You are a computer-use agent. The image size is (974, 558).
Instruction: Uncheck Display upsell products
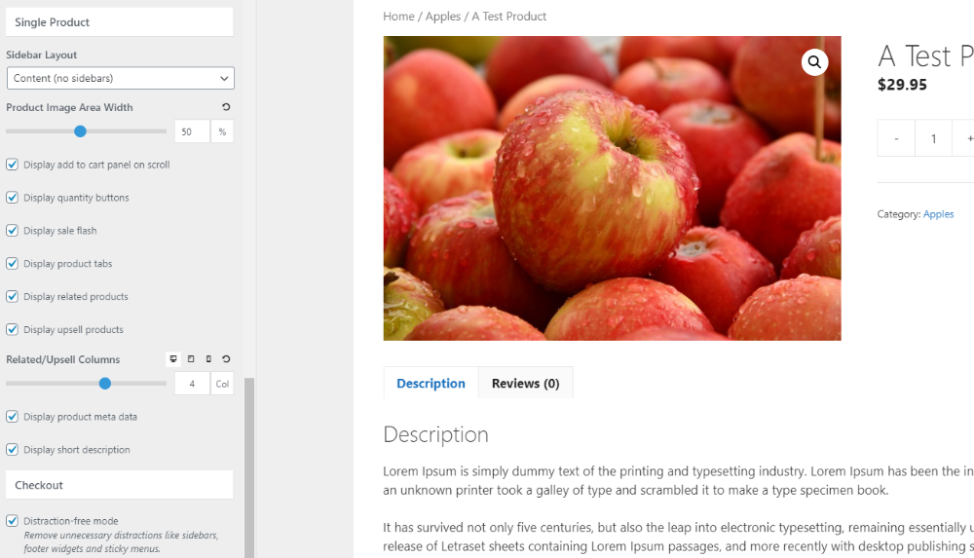coord(12,329)
